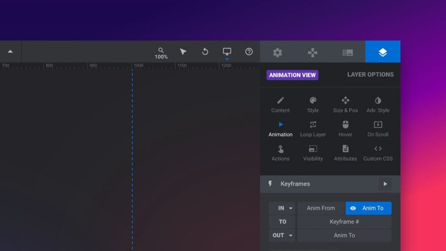This screenshot has width=446, height=251.
Task: Open the IN animation dropdown
Action: pos(282,208)
